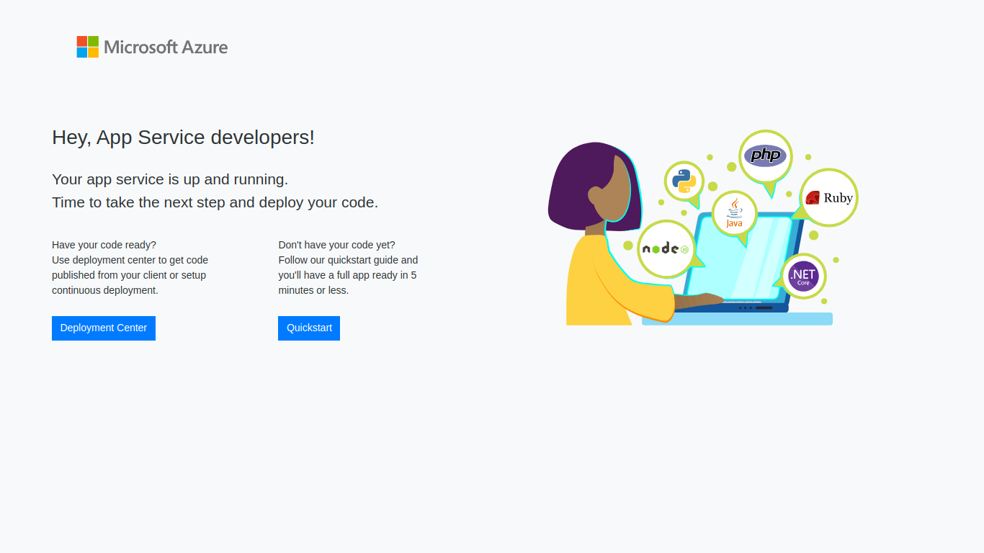Click text "Time to take the next step"
Viewport: 984px width, 553px height.
point(138,202)
